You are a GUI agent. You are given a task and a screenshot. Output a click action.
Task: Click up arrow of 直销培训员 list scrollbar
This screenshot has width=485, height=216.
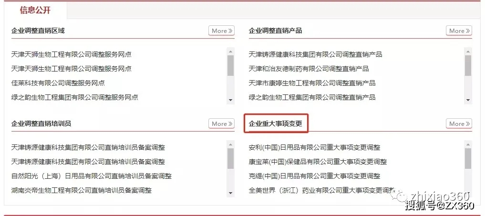230,144
